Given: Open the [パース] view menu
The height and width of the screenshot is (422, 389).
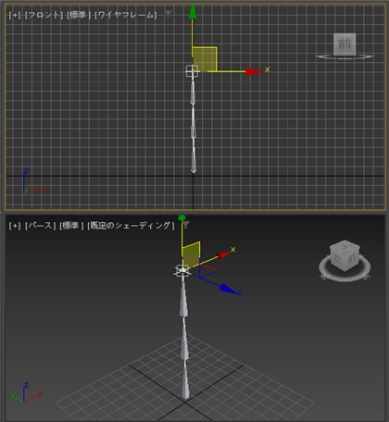Looking at the screenshot, I should 40,226.
